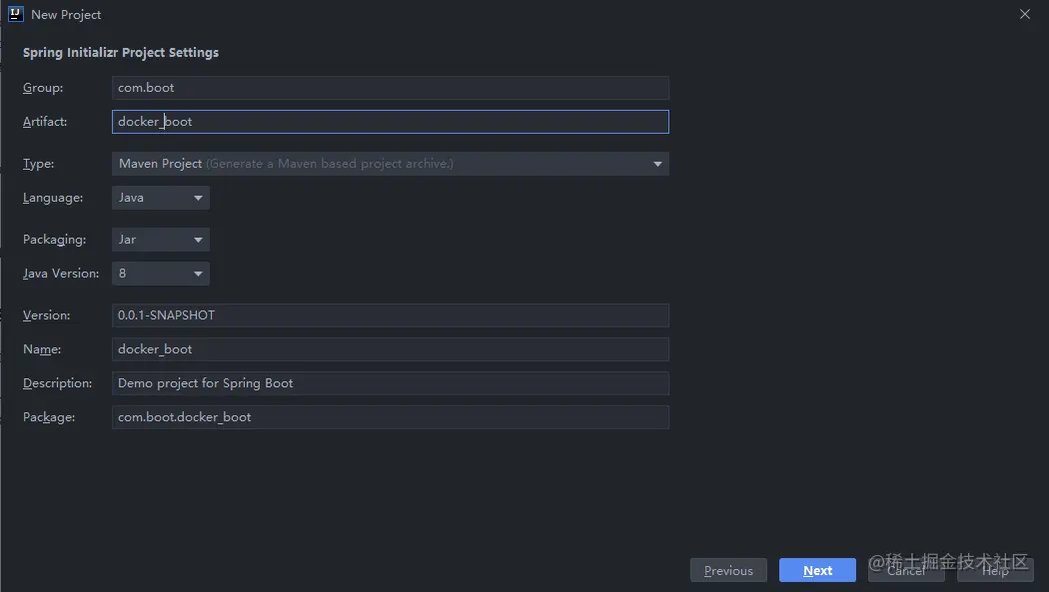1049x592 pixels.
Task: Close the New Project dialog
Action: (x=1024, y=14)
